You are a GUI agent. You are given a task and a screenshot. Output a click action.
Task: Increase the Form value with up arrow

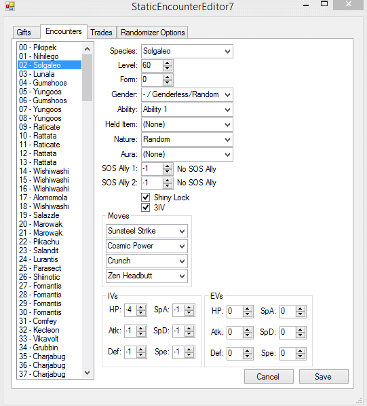[x=168, y=77]
